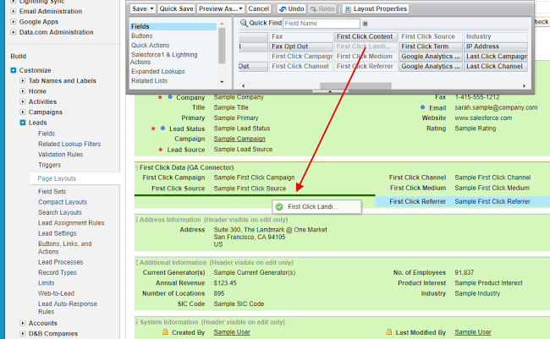This screenshot has height=339, width=550.
Task: Collapse the Customize tree node
Action: [x=14, y=70]
